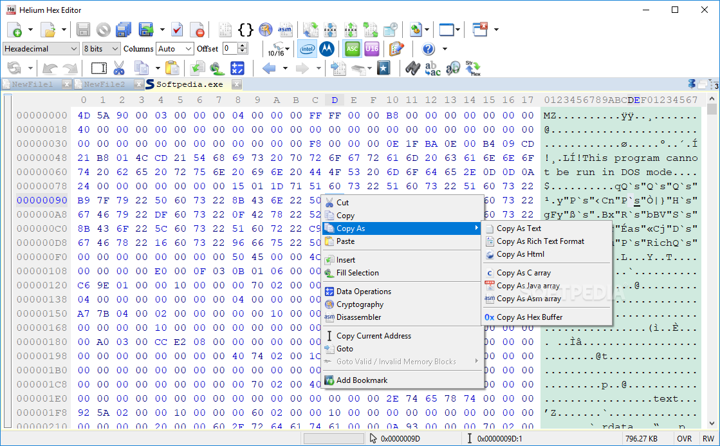This screenshot has width=720, height=446.
Task: Toggle RW read-write mode in status bar
Action: (708, 439)
